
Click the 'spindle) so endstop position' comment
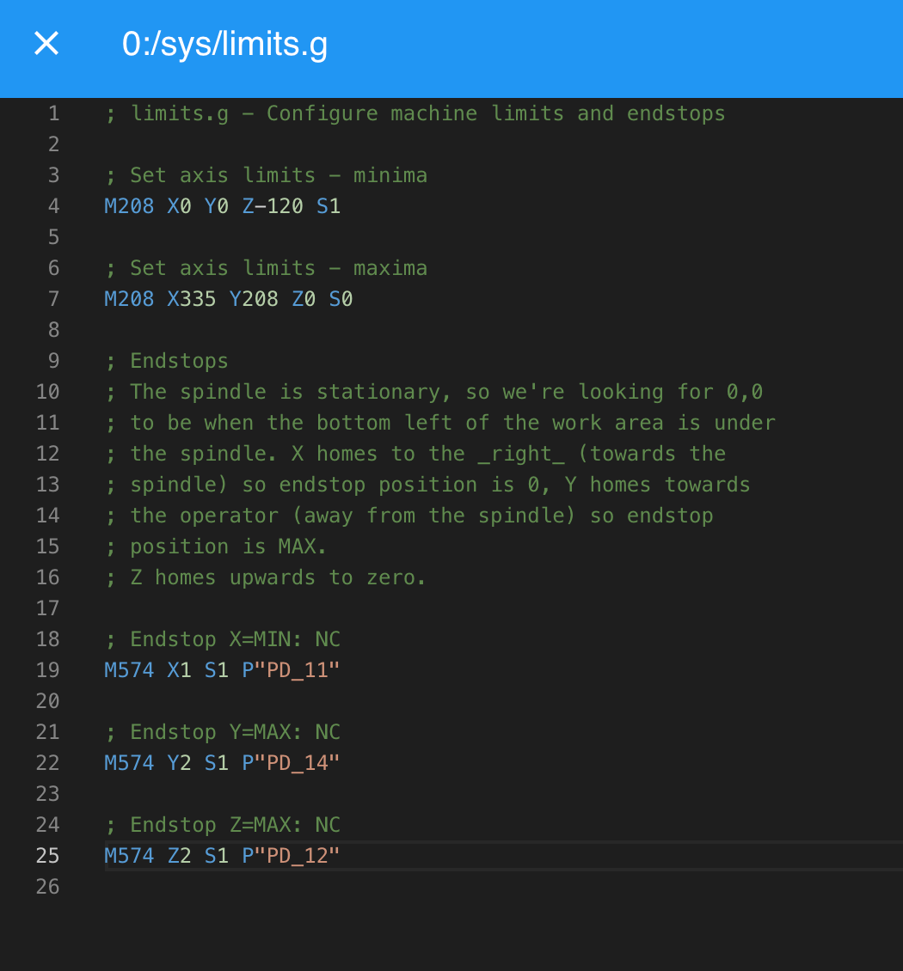click(x=427, y=485)
